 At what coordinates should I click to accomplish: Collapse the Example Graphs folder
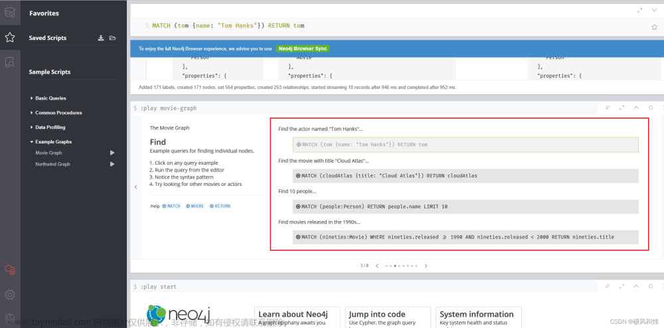click(51, 142)
